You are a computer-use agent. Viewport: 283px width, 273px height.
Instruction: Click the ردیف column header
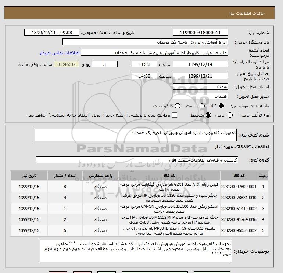pyautogui.click(x=263, y=176)
